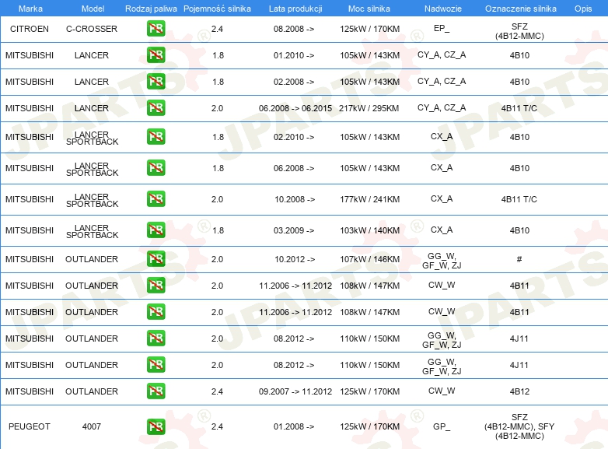The width and height of the screenshot is (608, 449).
Task: Click petrol icon for Lancer 02.2008 row
Action: [155, 82]
